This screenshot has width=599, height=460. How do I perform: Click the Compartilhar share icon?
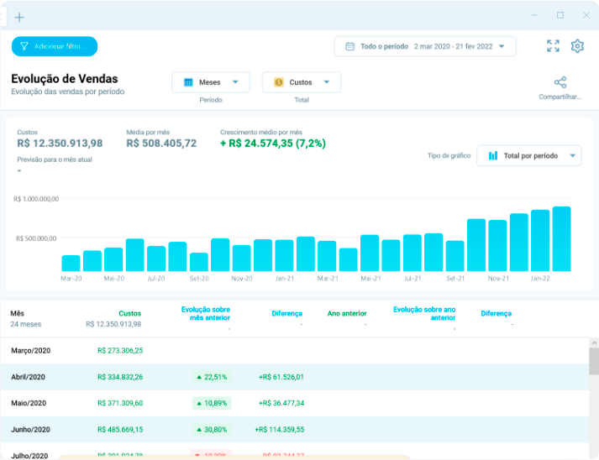(x=560, y=82)
